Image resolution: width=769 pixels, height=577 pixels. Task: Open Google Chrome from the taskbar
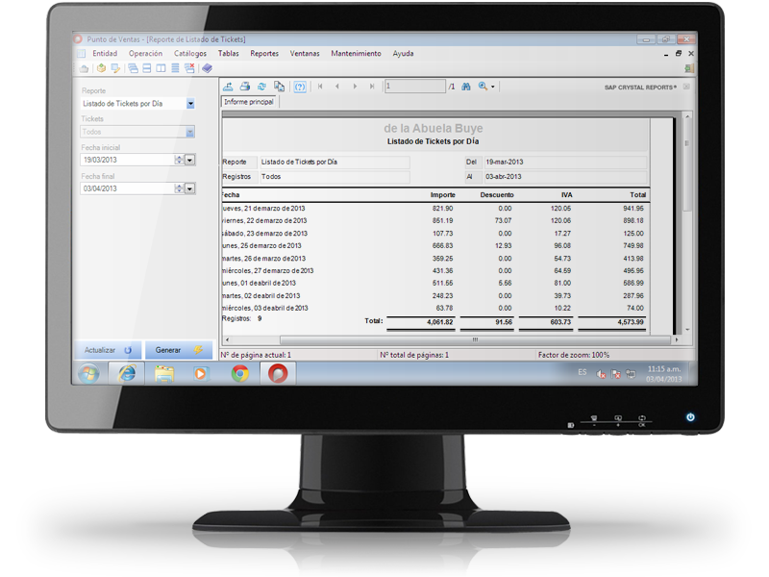239,373
